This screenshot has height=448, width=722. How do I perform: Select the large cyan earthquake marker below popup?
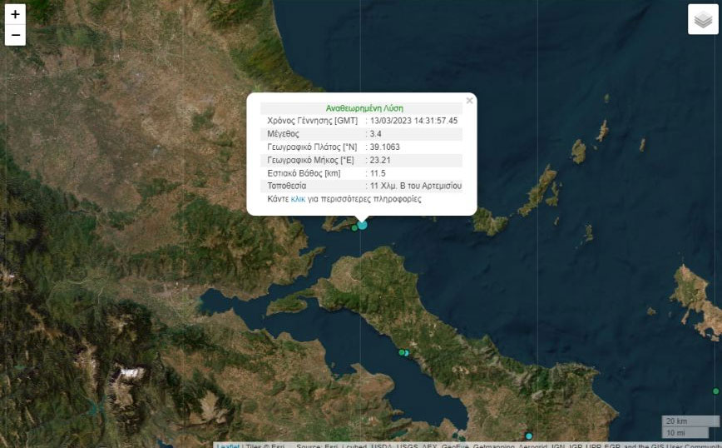363,225
